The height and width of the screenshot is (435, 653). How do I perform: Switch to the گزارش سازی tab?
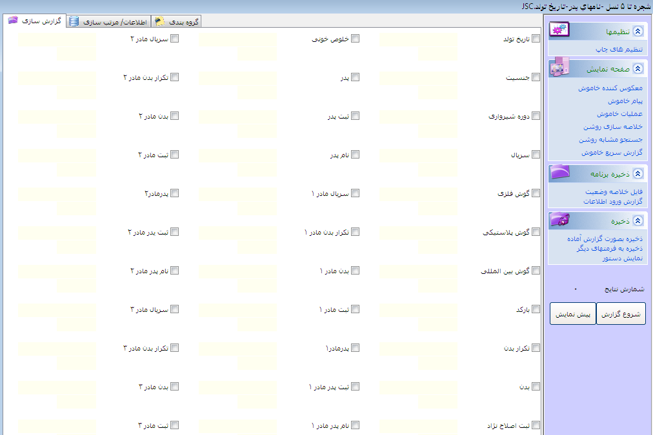35,21
